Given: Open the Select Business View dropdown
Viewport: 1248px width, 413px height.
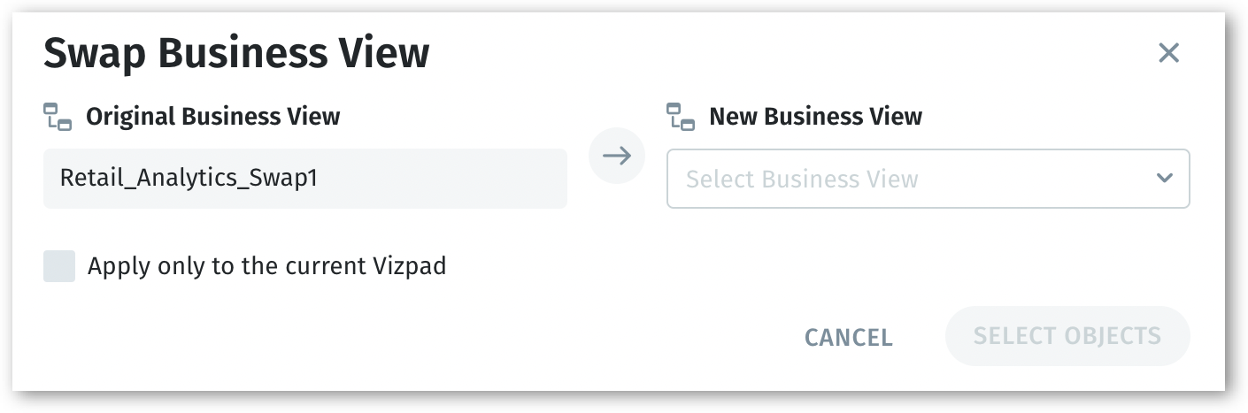Looking at the screenshot, I should pos(927,179).
